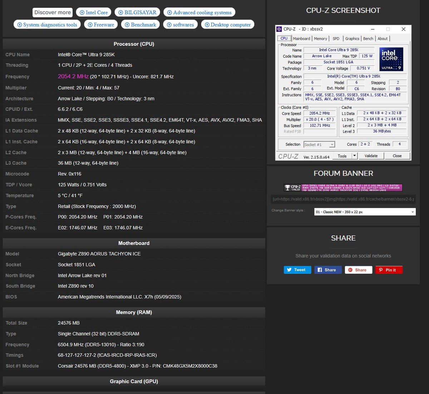
Task: Click the Google share icon under SHARE
Action: [349, 270]
